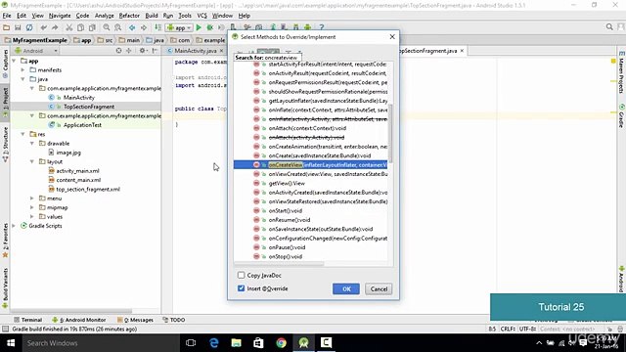
Task: Collapse the res folder node
Action: coord(22,135)
